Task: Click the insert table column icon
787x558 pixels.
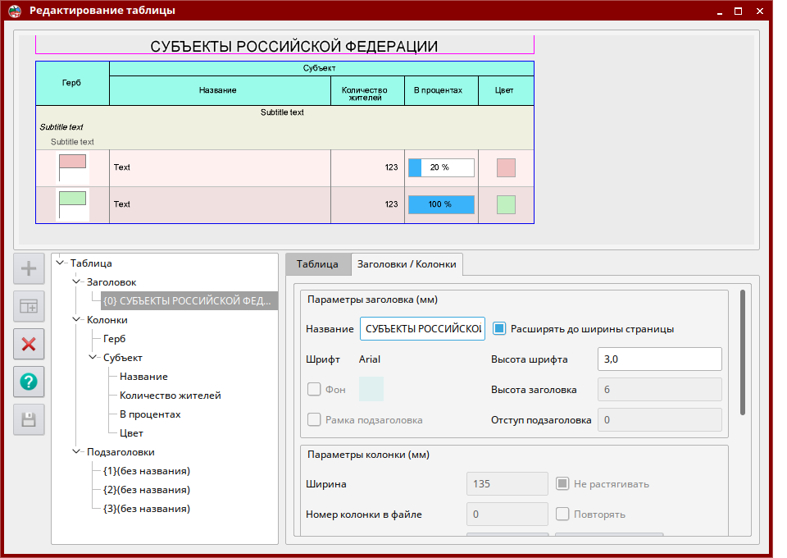Action: pos(28,306)
